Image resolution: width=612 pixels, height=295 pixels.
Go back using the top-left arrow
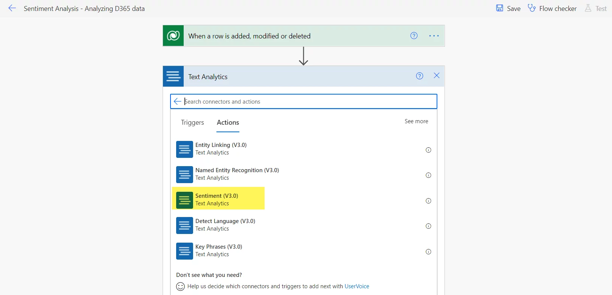(x=12, y=8)
